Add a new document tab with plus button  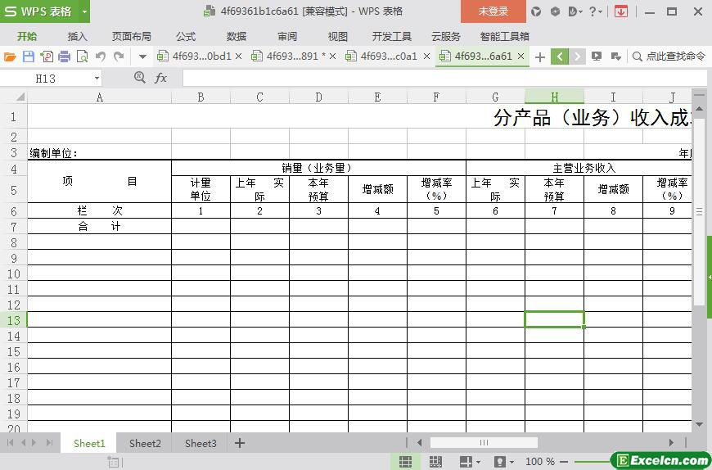(540, 56)
